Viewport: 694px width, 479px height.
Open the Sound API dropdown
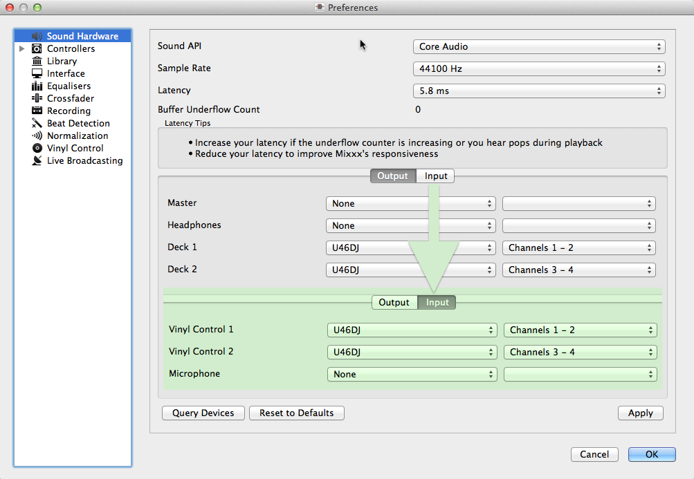(x=539, y=47)
